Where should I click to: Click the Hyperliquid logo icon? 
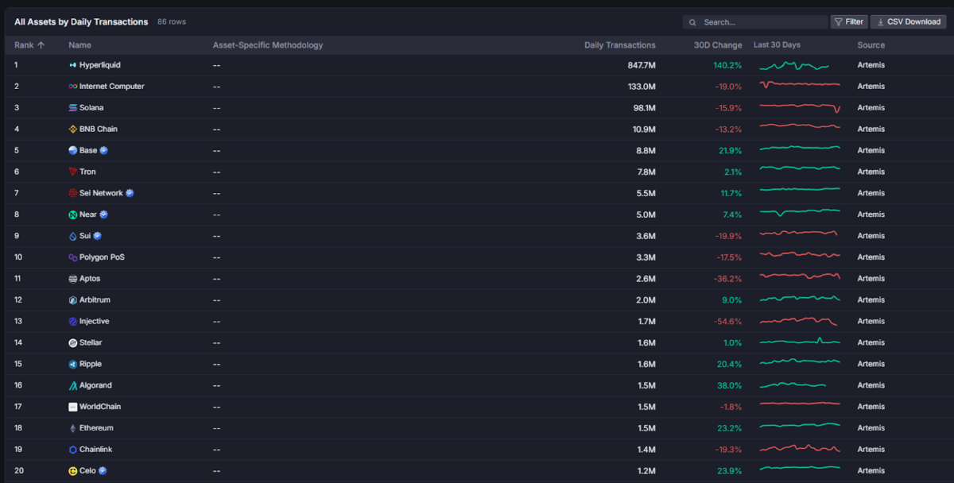pos(73,65)
